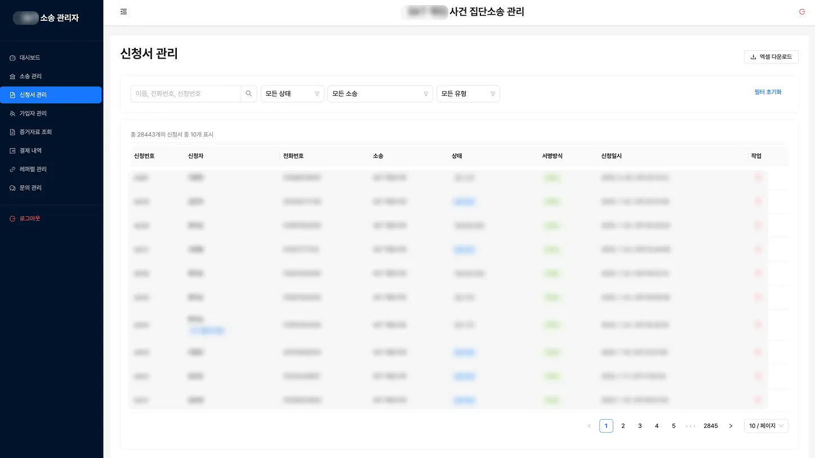Select the 신청서 관리 sidebar item
This screenshot has width=815, height=458.
point(51,95)
